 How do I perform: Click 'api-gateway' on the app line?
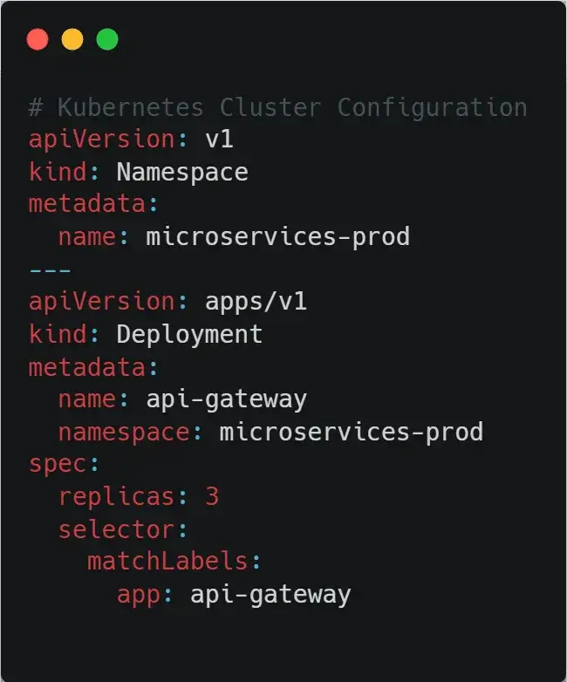270,595
